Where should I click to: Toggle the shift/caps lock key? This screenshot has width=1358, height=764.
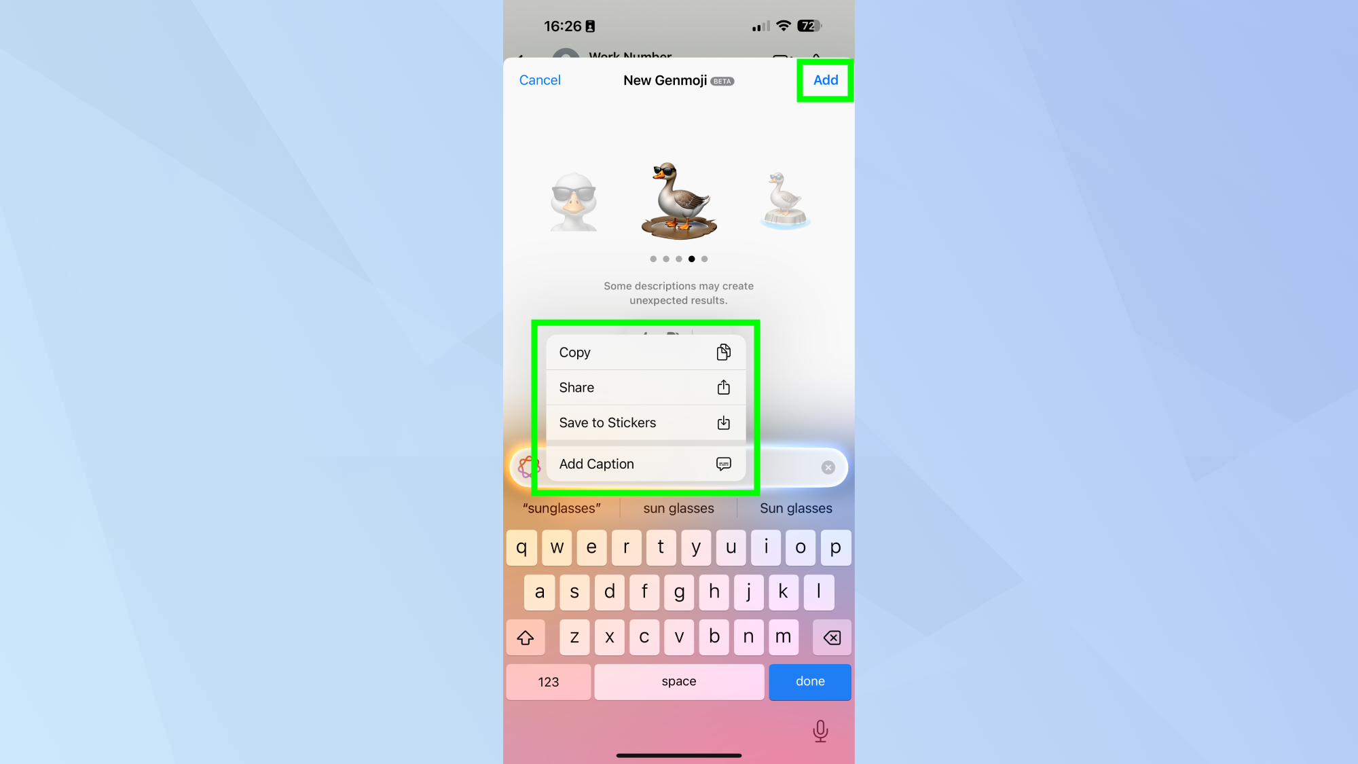point(524,636)
